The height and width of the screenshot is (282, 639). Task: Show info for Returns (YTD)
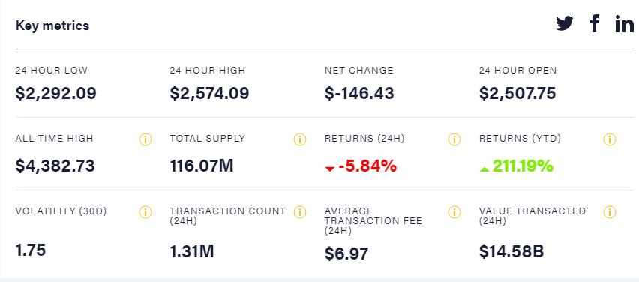click(x=610, y=139)
